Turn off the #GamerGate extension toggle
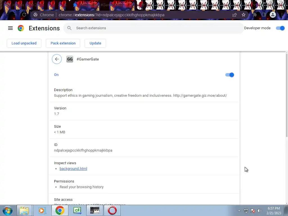The image size is (288, 216). tap(229, 75)
